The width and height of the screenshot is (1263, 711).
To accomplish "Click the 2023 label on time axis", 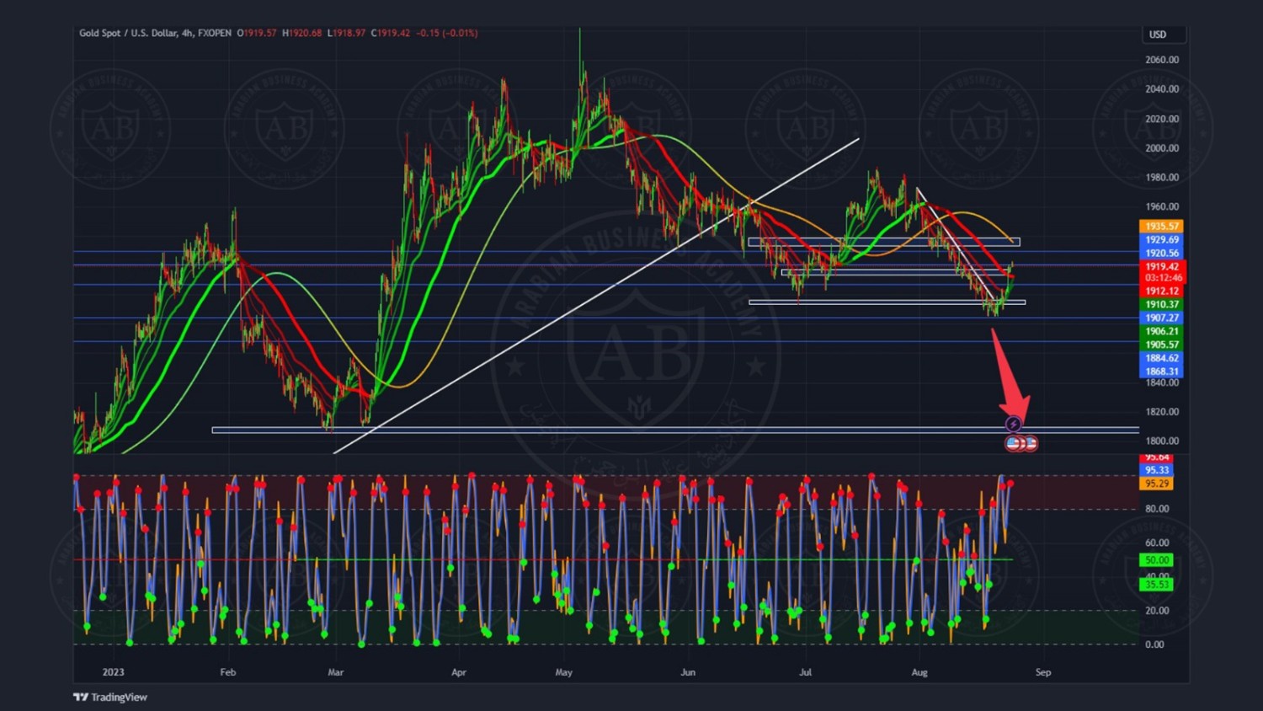I will pos(113,672).
